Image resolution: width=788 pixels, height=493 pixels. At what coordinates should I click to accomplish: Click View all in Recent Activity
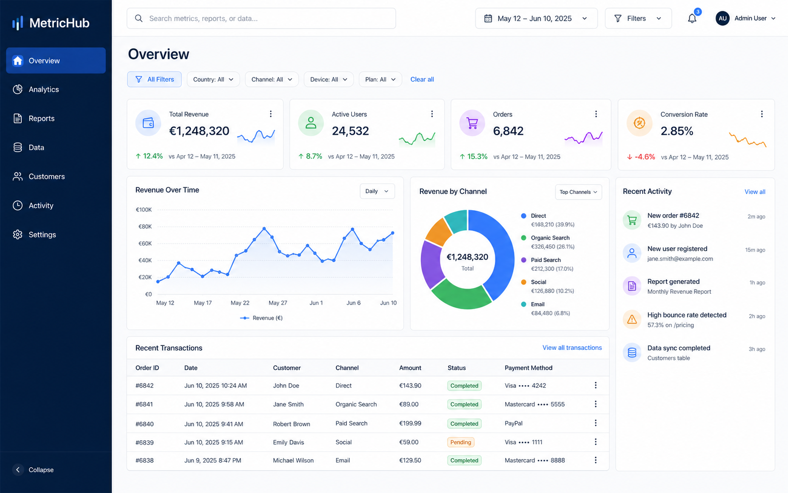(755, 192)
